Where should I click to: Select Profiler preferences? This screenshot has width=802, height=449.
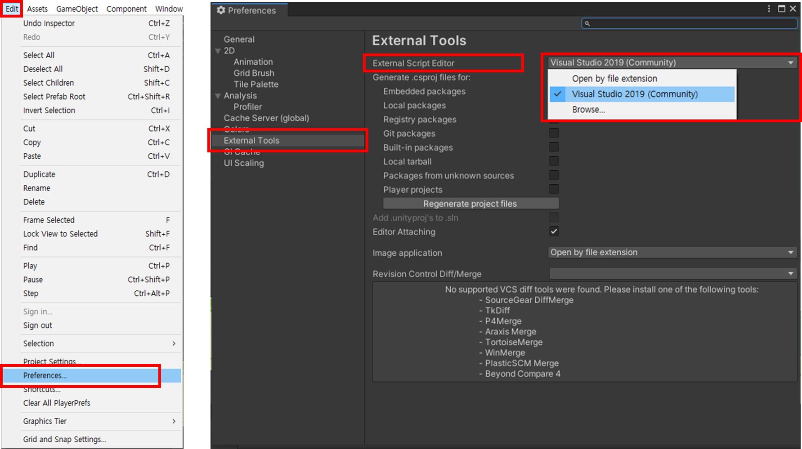point(248,107)
